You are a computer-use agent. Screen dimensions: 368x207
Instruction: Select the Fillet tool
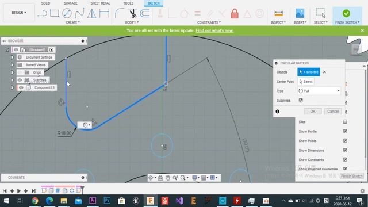[x=120, y=13]
